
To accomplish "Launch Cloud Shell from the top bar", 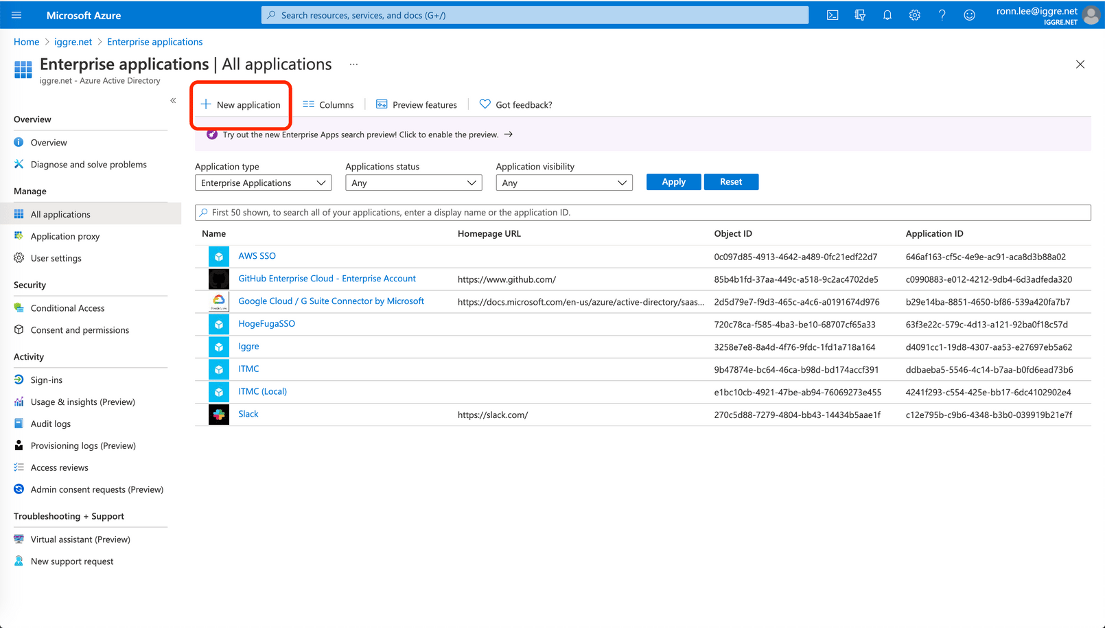I will pos(833,15).
